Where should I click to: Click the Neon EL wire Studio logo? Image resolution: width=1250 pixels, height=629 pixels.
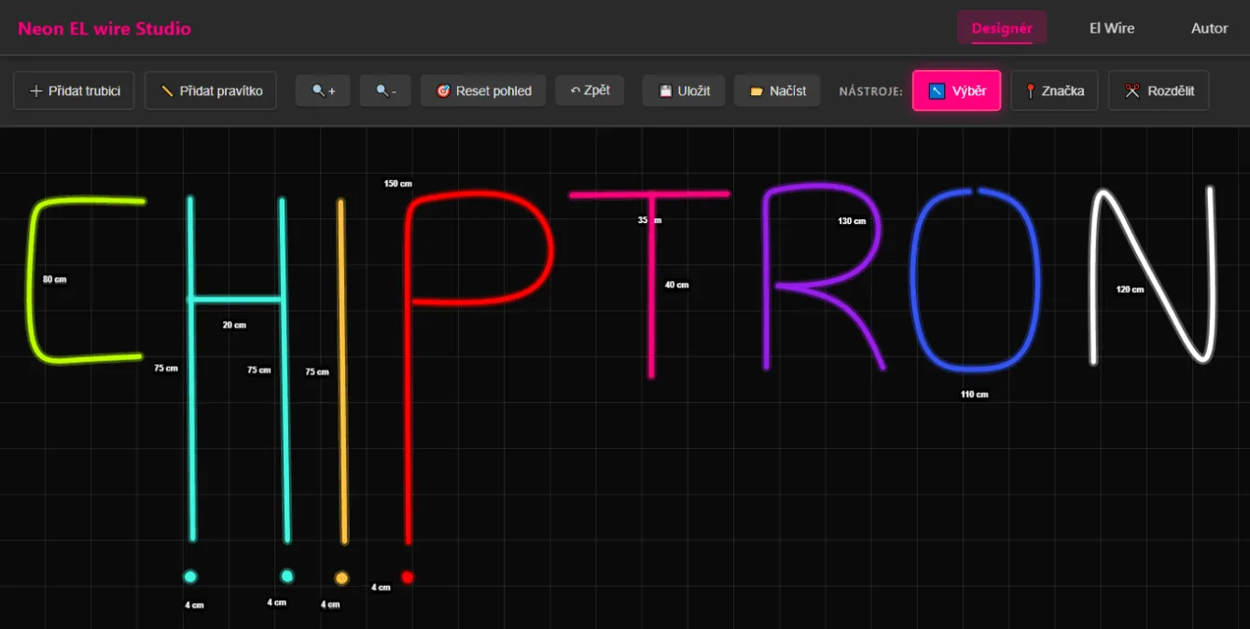pos(104,29)
